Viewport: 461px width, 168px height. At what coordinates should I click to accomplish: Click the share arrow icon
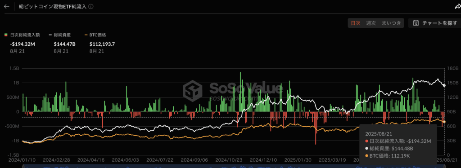tap(458, 7)
